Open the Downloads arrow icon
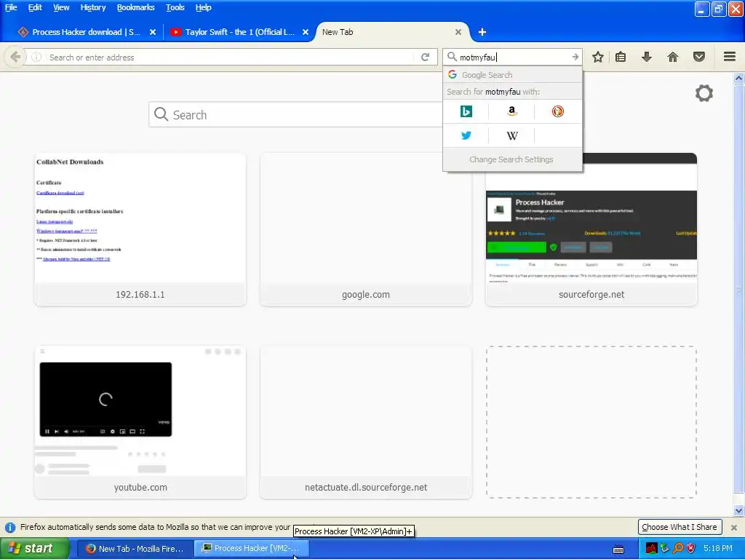The image size is (745, 559). (x=646, y=57)
